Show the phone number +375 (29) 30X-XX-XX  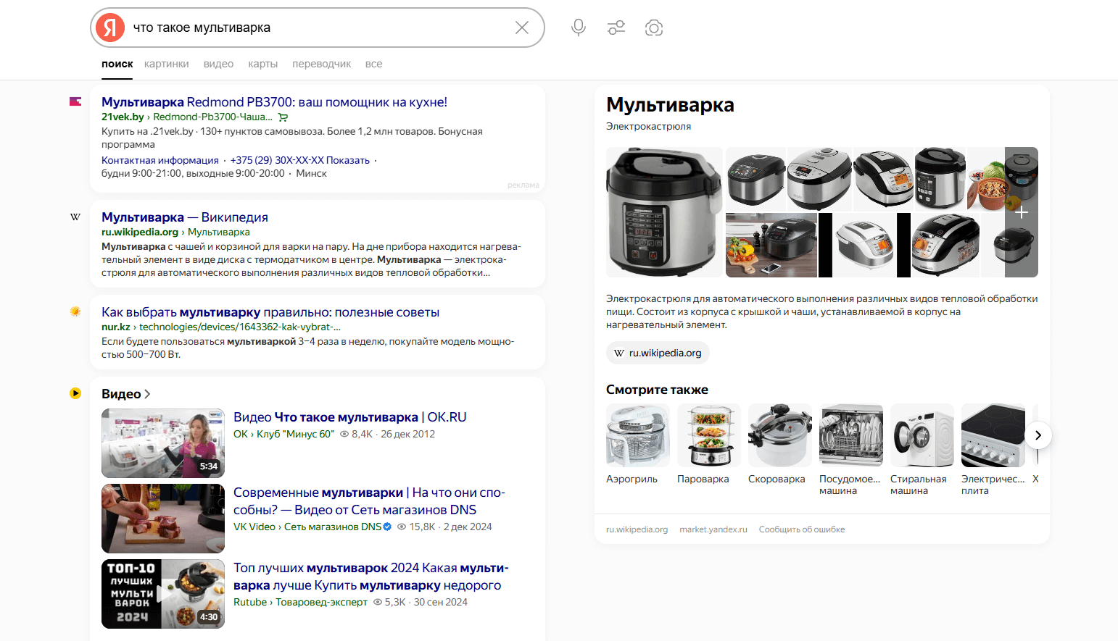coord(300,160)
